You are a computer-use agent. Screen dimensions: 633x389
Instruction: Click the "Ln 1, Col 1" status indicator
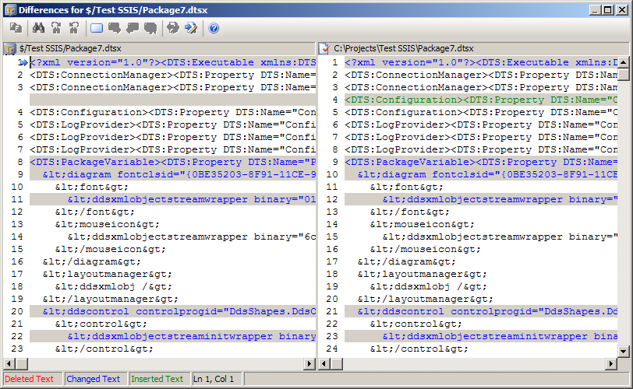(214, 379)
